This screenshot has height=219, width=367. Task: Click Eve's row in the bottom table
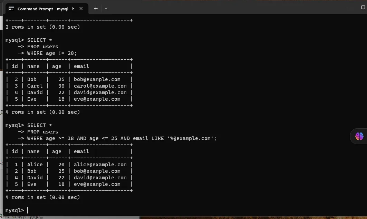coord(69,184)
